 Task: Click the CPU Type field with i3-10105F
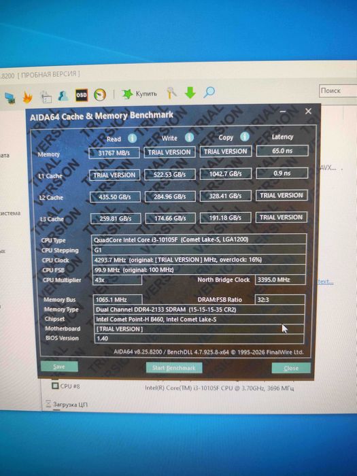199,239
